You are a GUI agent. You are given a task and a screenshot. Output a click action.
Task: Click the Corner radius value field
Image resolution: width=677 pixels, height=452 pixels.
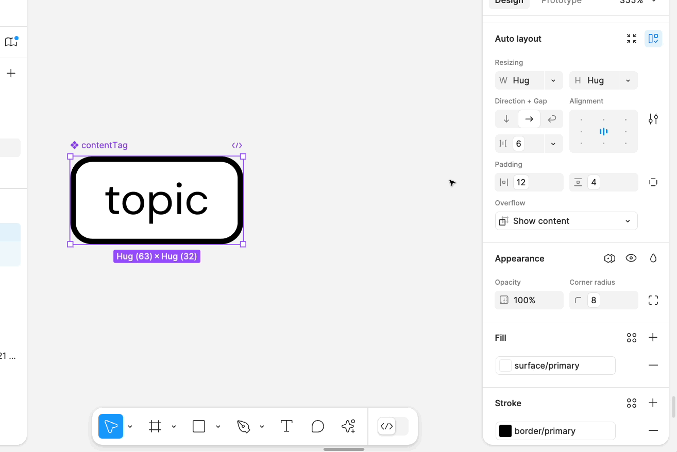coord(603,300)
